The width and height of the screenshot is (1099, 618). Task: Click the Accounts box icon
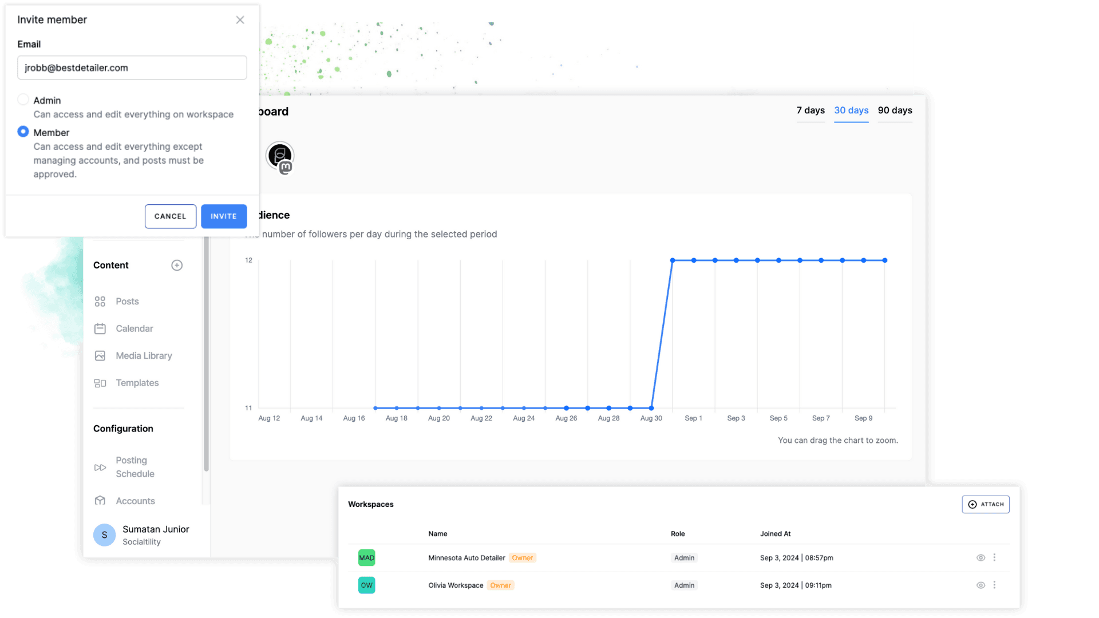click(x=100, y=501)
